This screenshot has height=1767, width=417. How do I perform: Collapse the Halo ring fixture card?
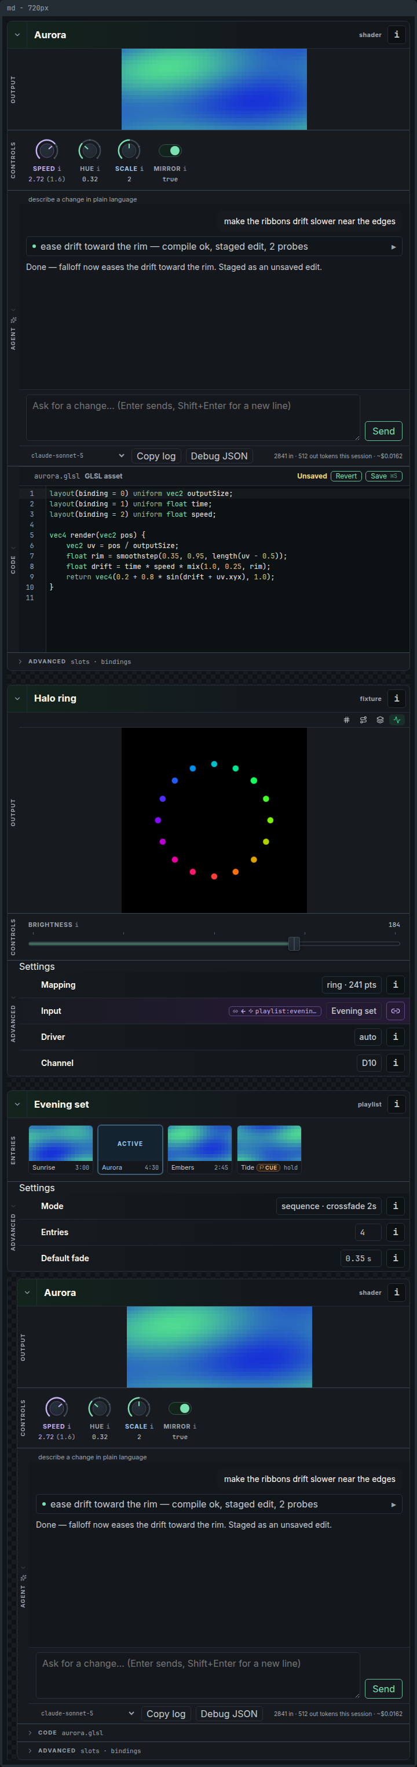click(17, 698)
